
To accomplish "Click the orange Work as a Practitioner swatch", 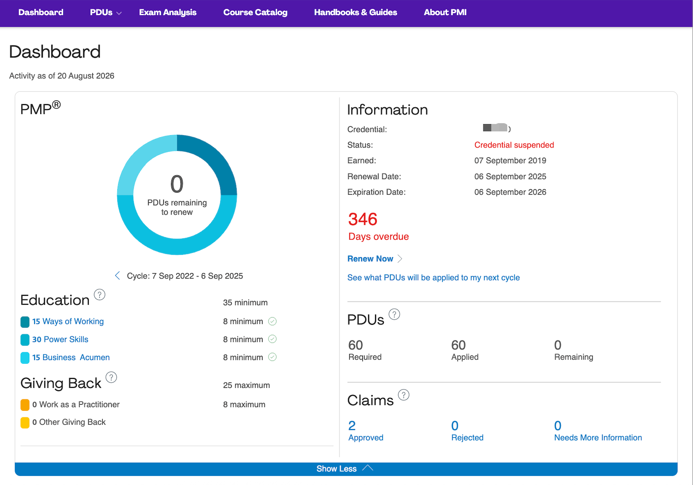I will (x=25, y=405).
